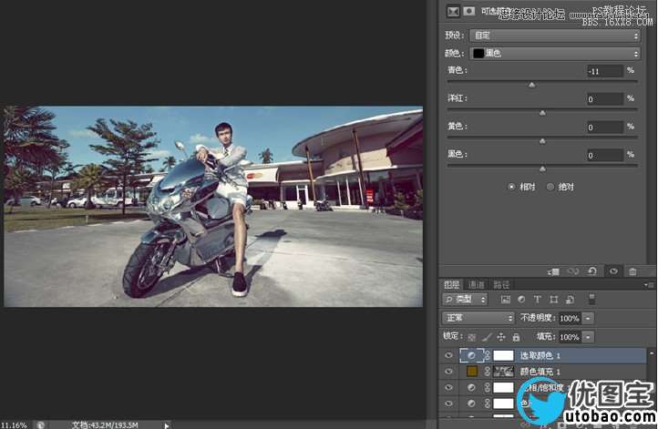Click the 黑色 slider handle
The image size is (658, 429).
pos(542,169)
